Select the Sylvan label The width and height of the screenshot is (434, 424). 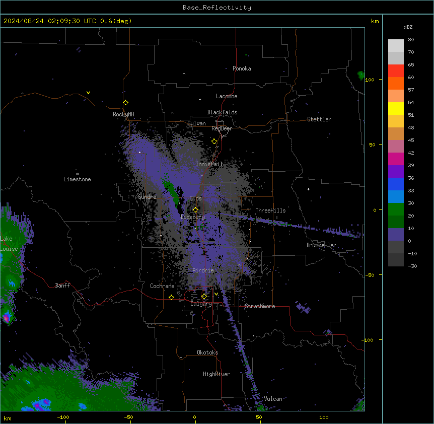[x=196, y=123]
